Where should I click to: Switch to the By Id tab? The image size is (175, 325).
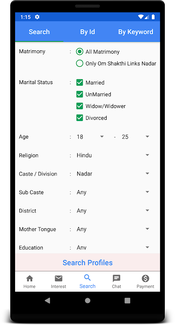87,32
